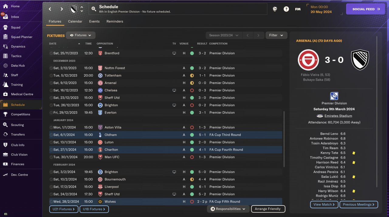Viewport: 389px width, 217px height.
Task: Go back with the left arrow
Action: 50,9
